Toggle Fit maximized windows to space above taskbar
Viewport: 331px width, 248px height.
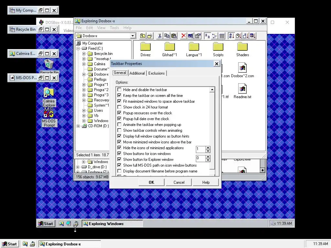coord(120,101)
